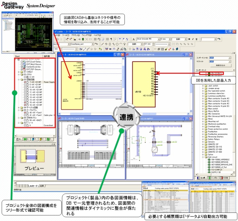
Task: Click the Motor folder icon
Action: click(206, 119)
